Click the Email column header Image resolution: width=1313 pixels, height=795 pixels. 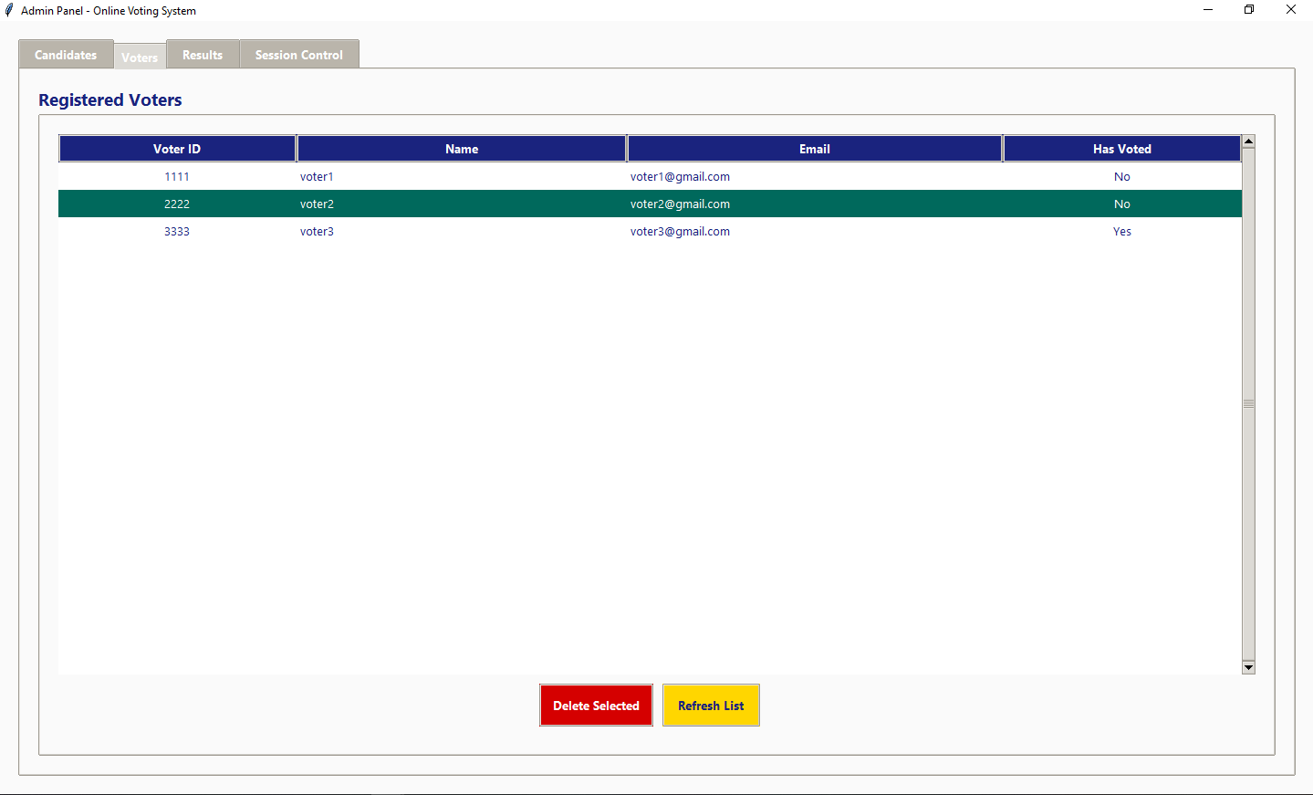(815, 149)
